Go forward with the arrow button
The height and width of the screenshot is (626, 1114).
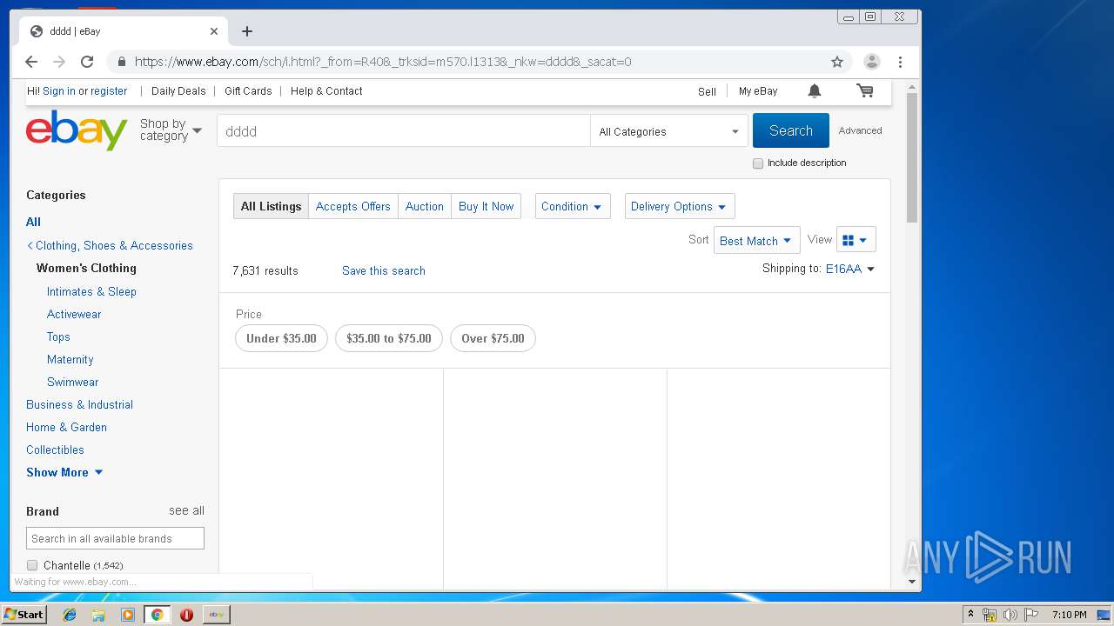click(59, 62)
